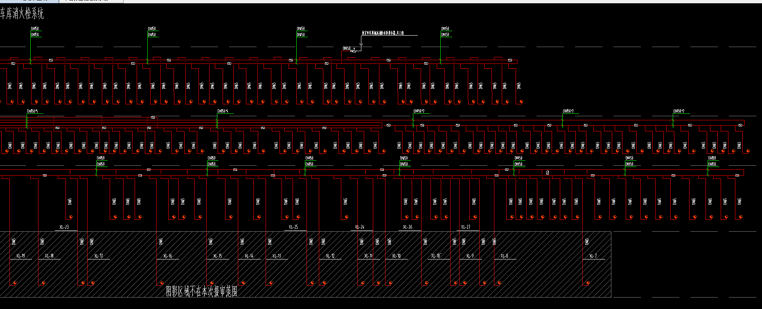762x309 pixels.
Task: Select the XL-10' riser label
Action: coord(436,256)
